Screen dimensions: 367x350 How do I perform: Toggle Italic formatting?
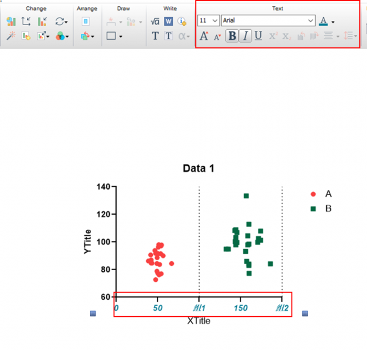point(245,36)
